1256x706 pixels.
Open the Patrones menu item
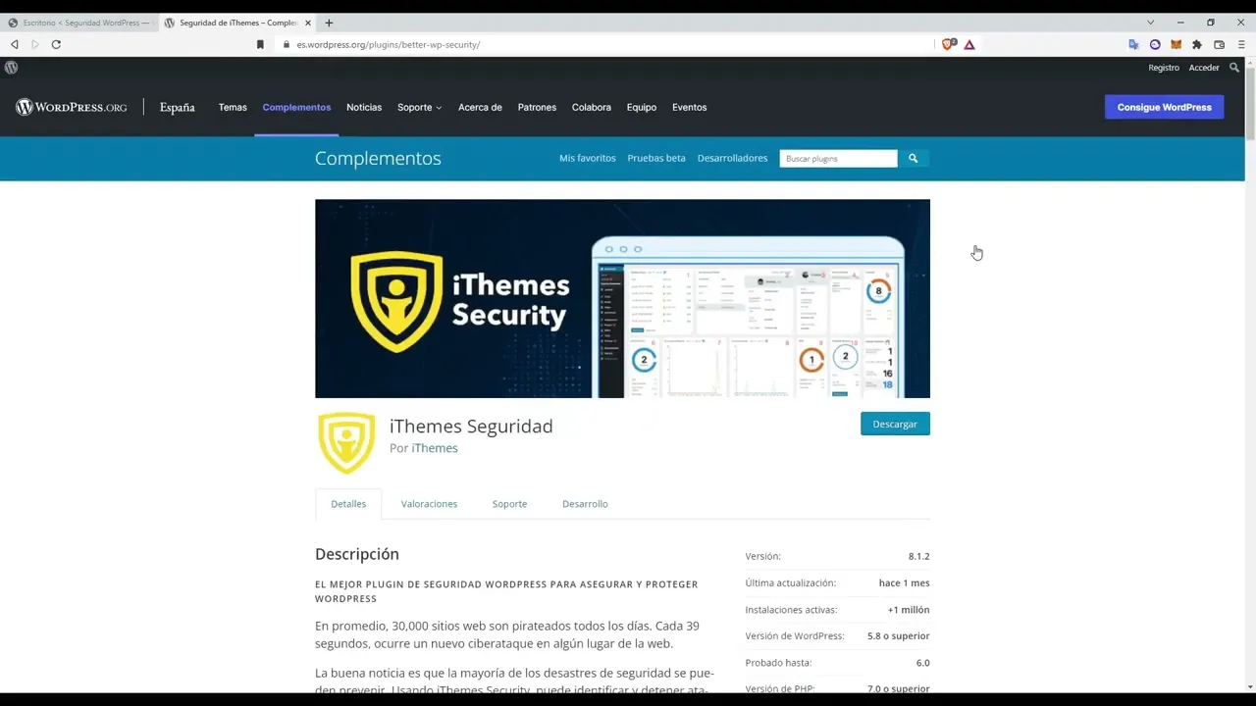point(537,107)
